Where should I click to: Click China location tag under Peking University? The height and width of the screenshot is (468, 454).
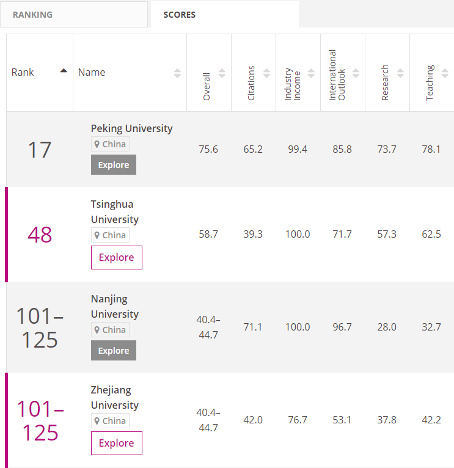pyautogui.click(x=110, y=144)
